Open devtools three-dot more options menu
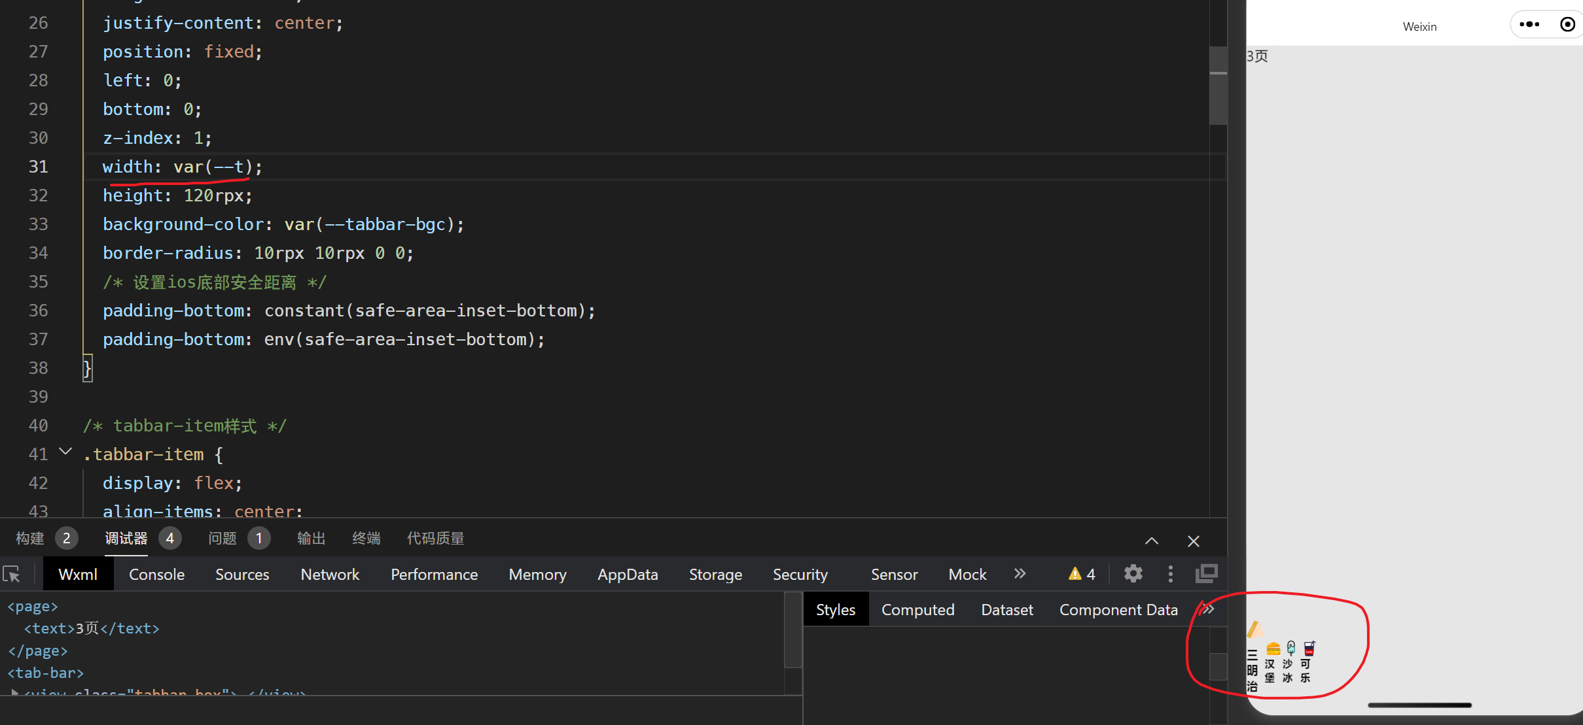1583x725 pixels. (1170, 574)
